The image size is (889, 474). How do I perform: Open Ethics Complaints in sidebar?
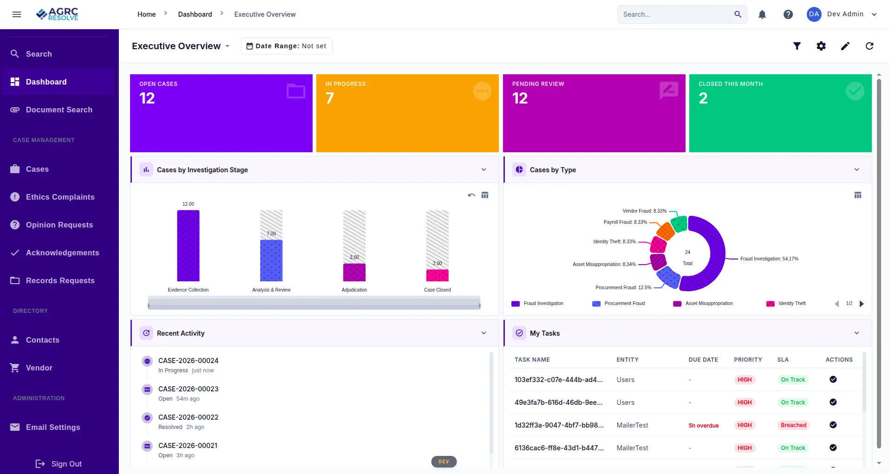[58, 197]
